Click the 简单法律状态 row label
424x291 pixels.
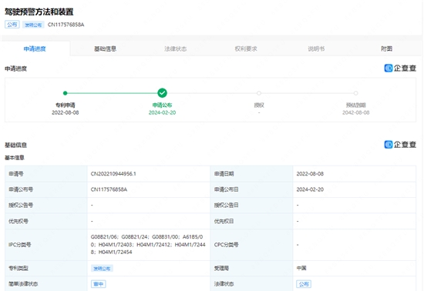tap(23, 284)
